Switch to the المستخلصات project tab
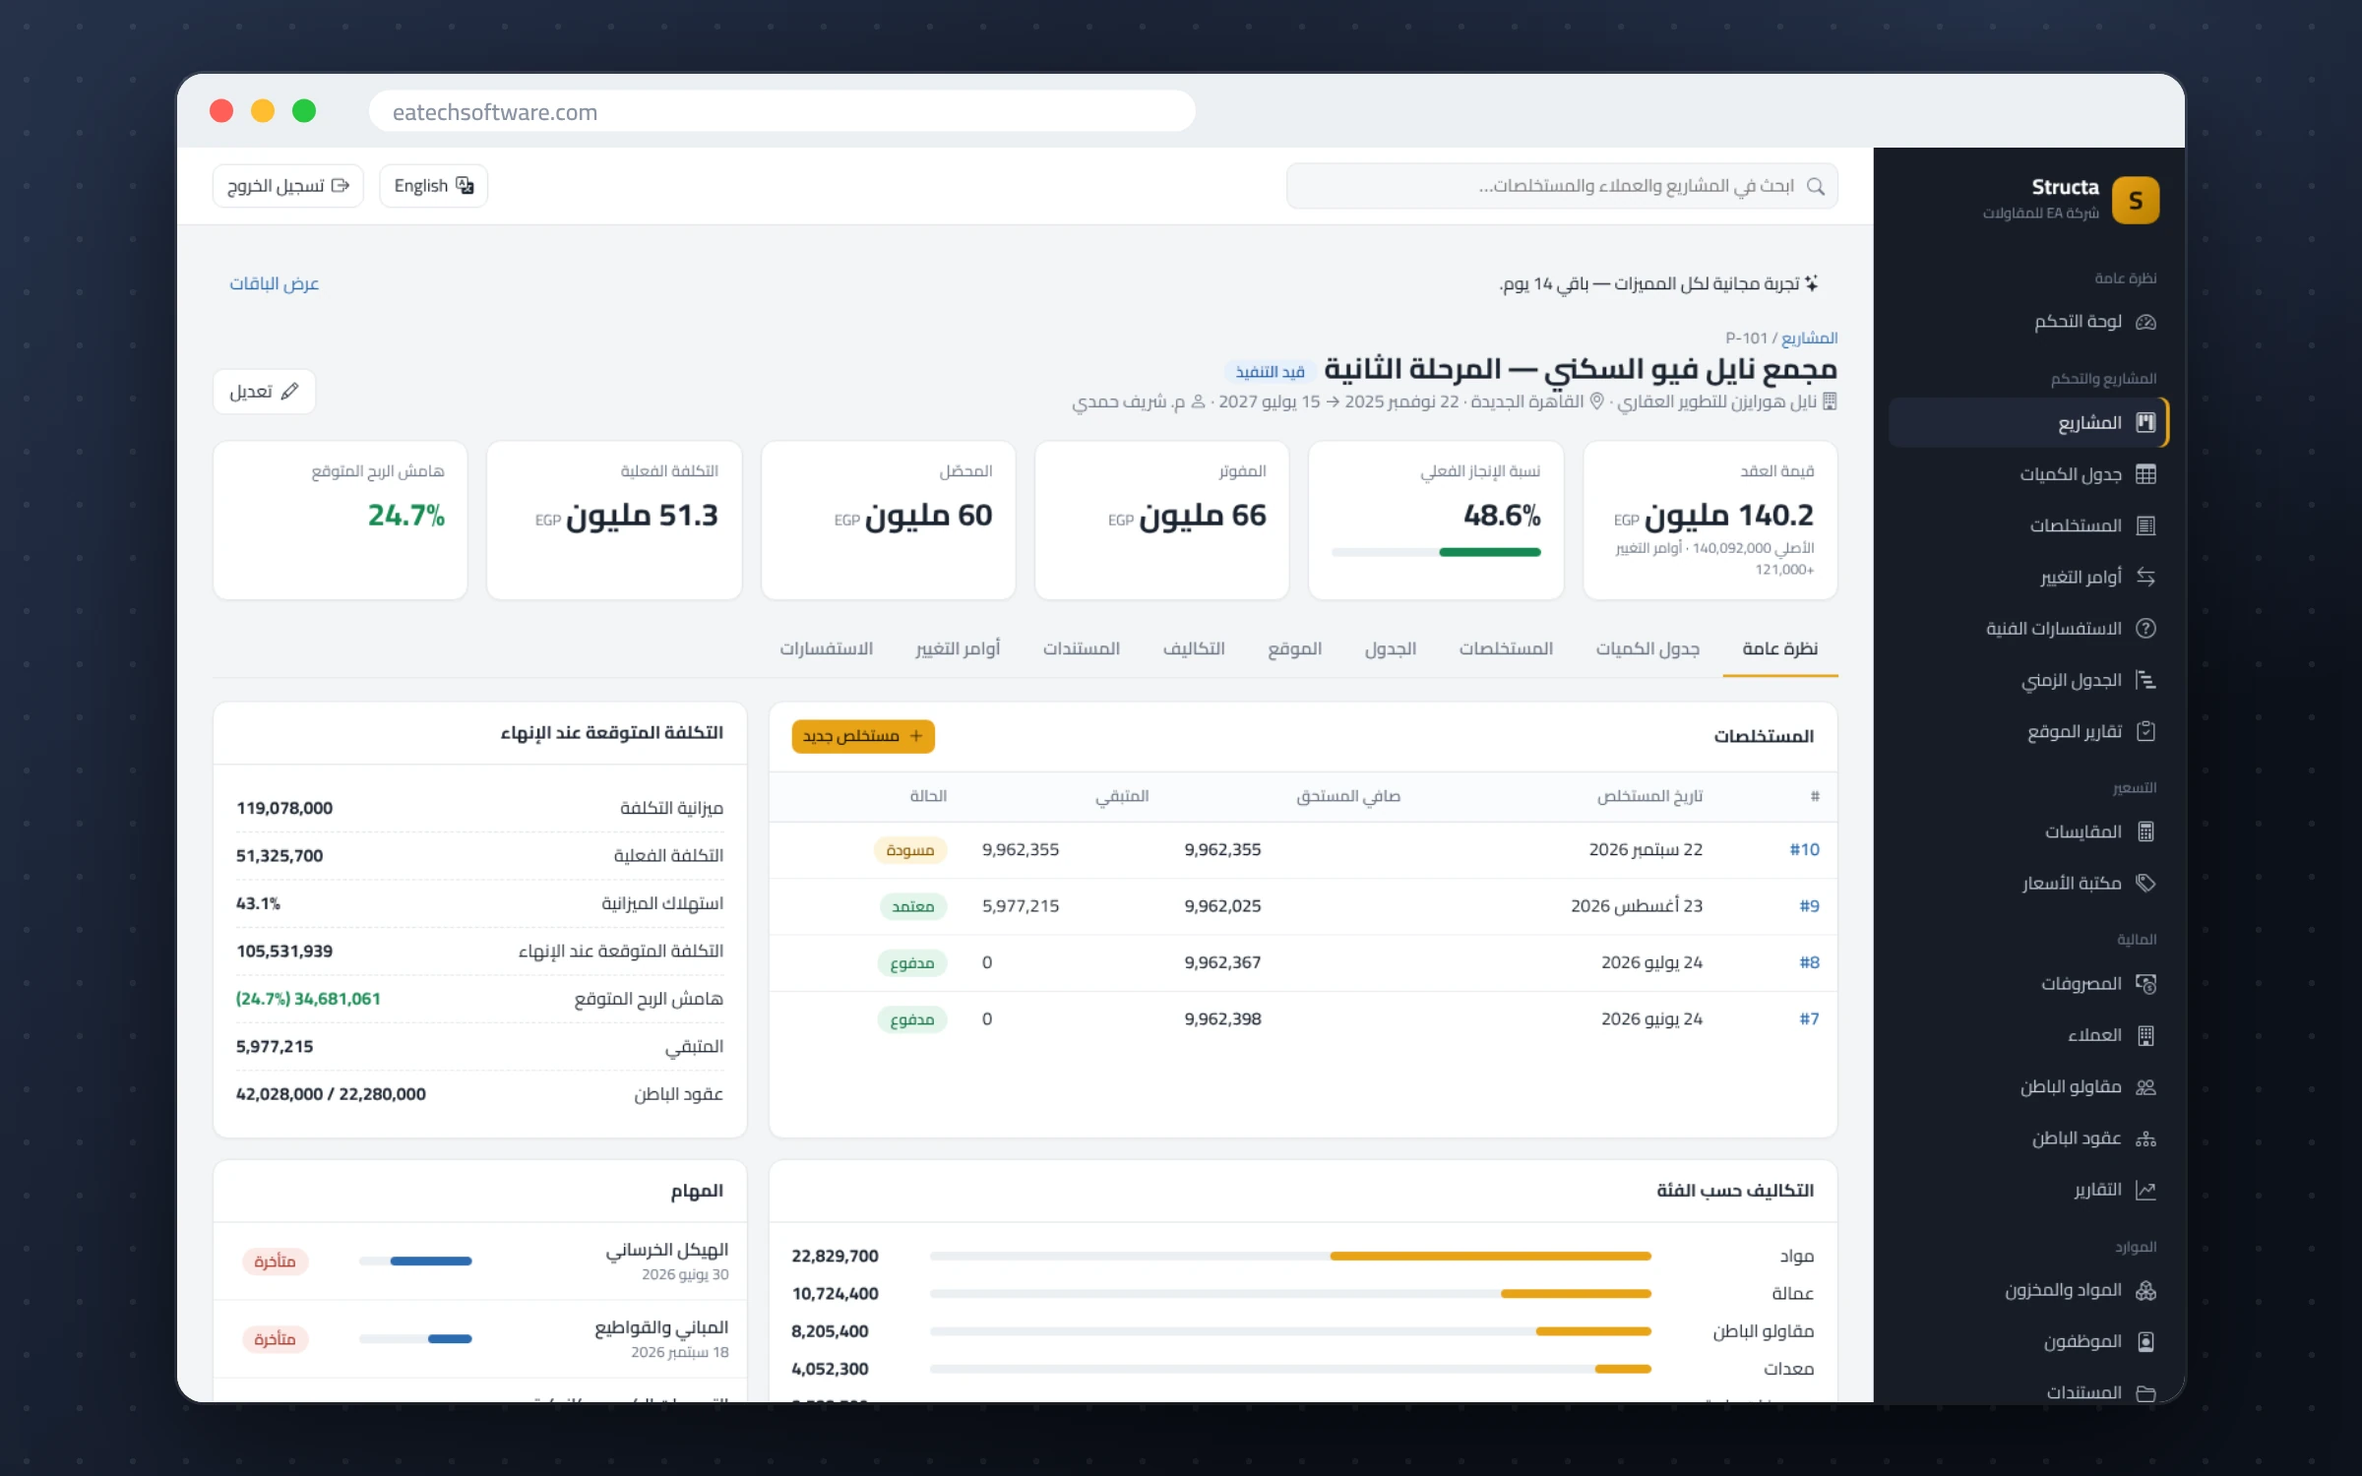Screen dimensions: 2362x1476 [x=1506, y=648]
